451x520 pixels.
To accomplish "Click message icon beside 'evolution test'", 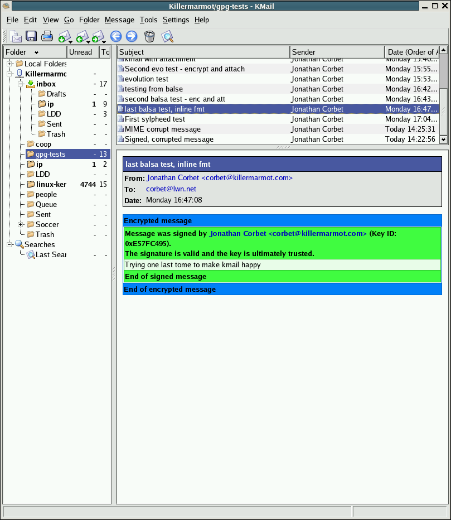I will point(120,79).
